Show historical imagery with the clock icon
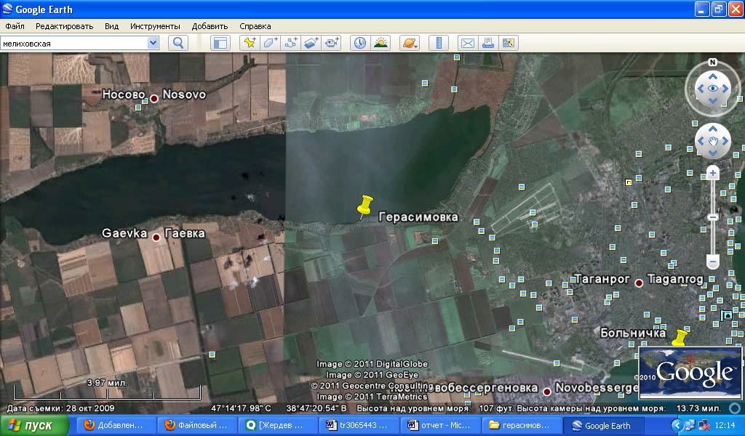 click(360, 43)
